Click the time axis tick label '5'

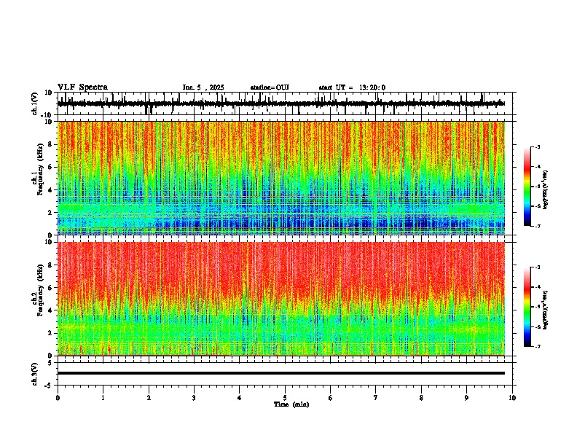tap(285, 398)
